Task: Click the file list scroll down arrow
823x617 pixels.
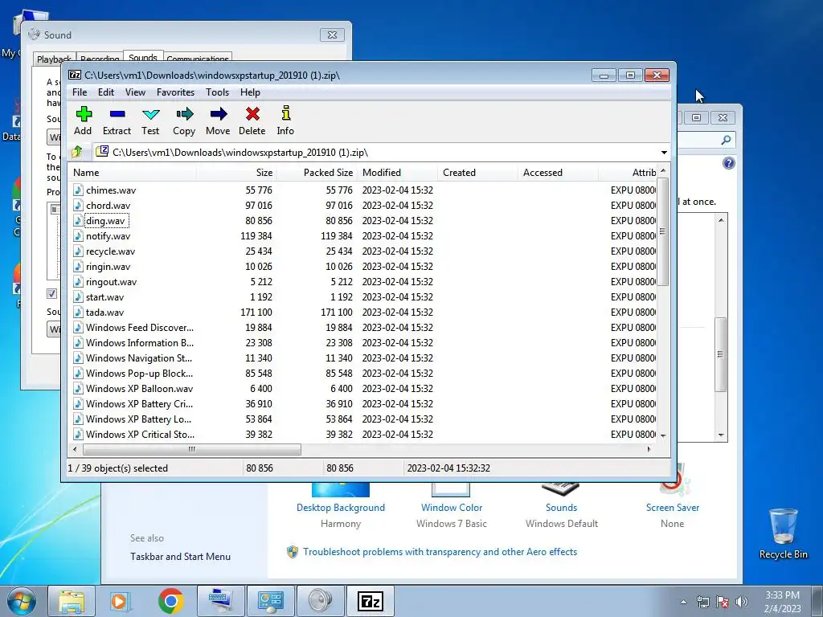Action: (x=663, y=435)
